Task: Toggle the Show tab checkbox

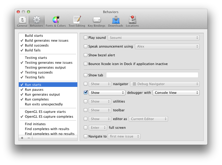Action: coord(86,75)
